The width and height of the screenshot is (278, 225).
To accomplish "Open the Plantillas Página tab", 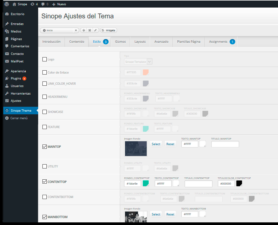I will click(x=189, y=42).
